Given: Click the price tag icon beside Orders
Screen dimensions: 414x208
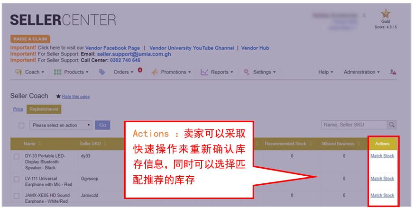Looking at the screenshot, I should pyautogui.click(x=102, y=72).
